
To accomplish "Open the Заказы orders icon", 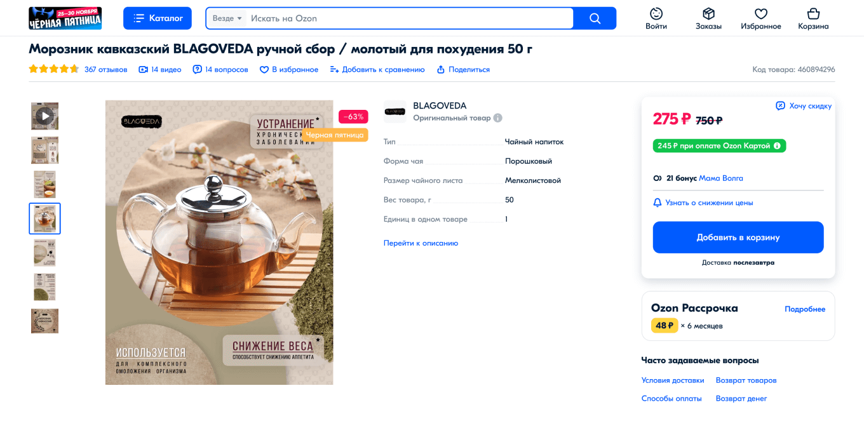I will point(708,14).
